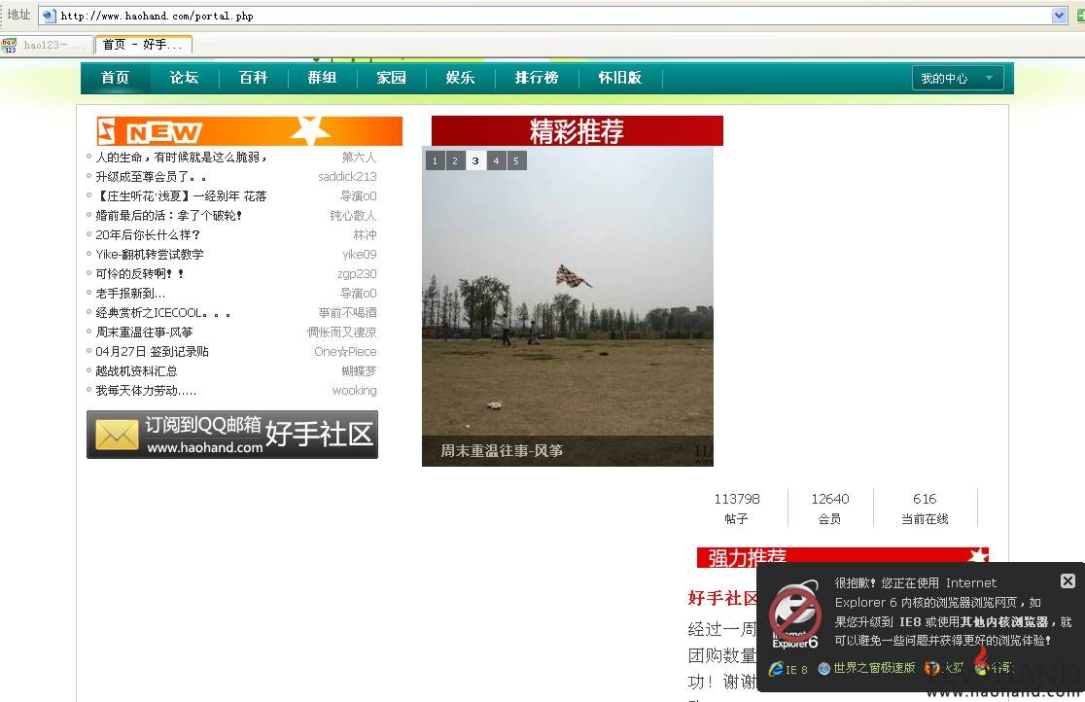Open the 家园 navigation item
Screen dimensions: 1085x702
point(392,78)
